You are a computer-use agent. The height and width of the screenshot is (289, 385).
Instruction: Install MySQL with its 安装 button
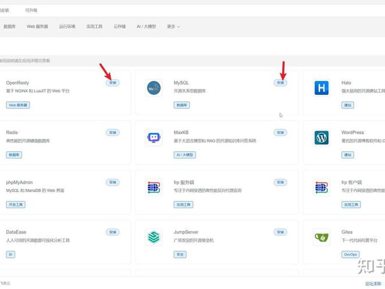tap(281, 83)
